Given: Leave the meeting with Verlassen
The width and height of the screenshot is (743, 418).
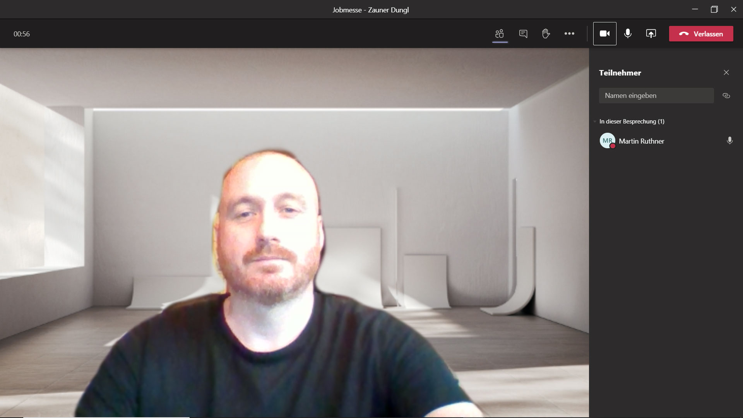Looking at the screenshot, I should [701, 34].
